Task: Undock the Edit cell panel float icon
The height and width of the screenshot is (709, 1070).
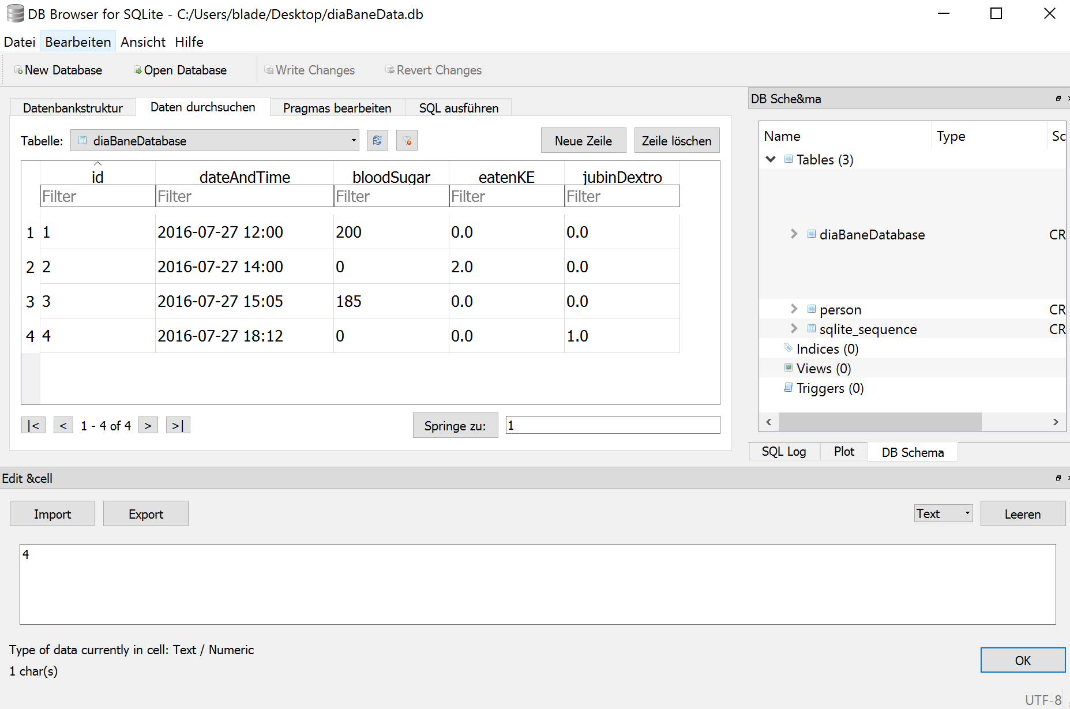Action: (x=1058, y=478)
